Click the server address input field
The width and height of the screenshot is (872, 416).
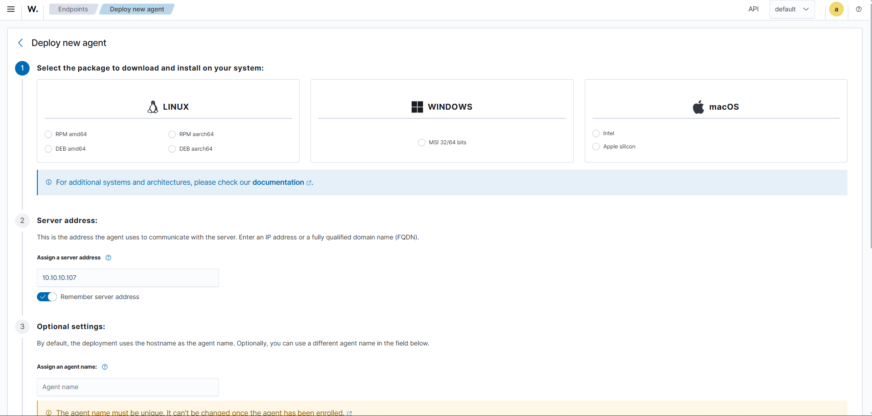pyautogui.click(x=128, y=278)
